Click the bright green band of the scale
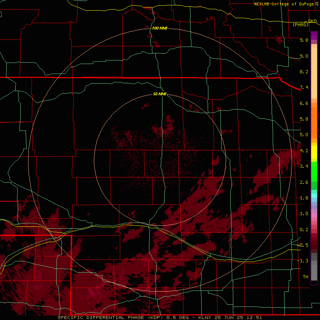320x320 pixels. (x=314, y=171)
